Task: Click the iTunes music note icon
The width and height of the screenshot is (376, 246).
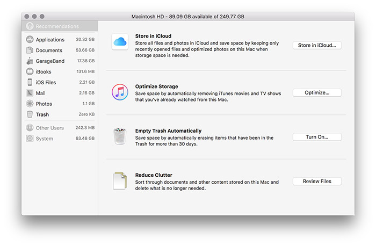Action: (x=120, y=92)
